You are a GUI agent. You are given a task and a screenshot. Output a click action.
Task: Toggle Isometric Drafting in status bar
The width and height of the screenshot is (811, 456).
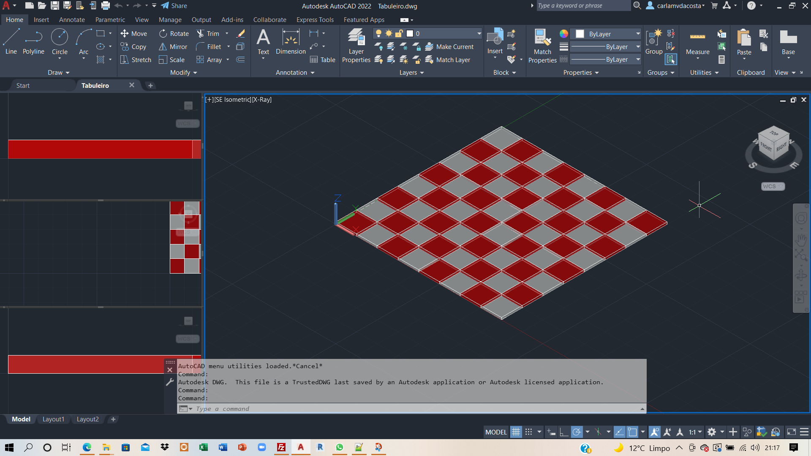click(x=598, y=432)
